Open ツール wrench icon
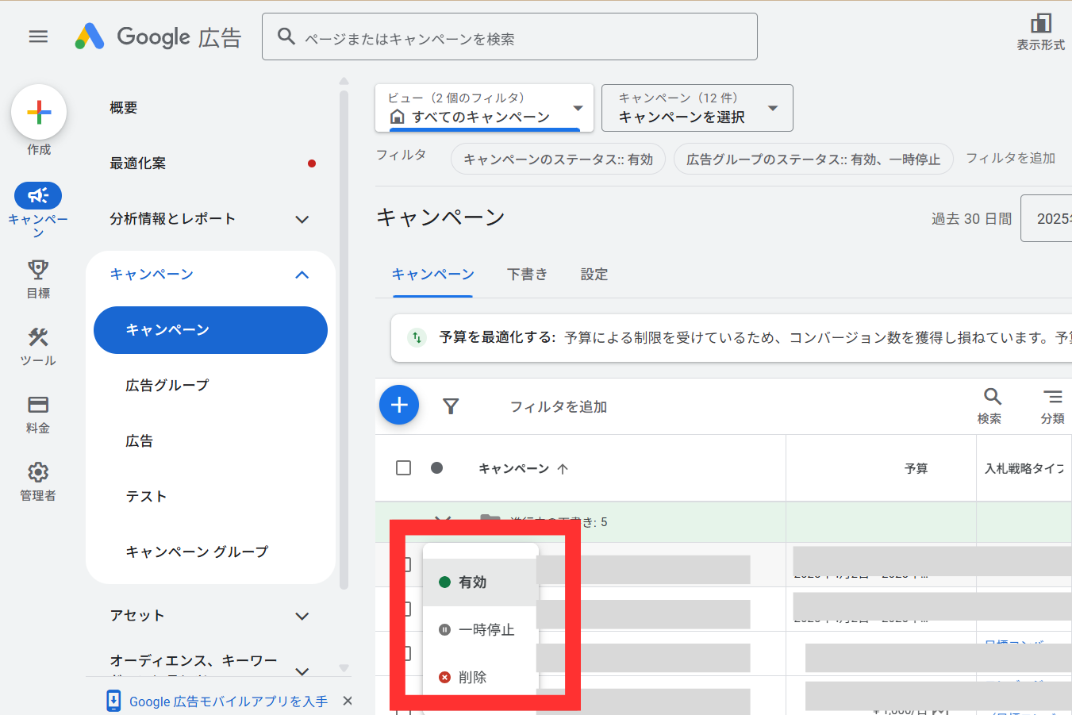The height and width of the screenshot is (715, 1072). click(x=38, y=337)
